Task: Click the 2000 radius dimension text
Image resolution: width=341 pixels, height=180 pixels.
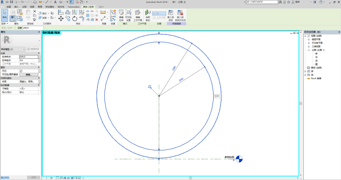Action: pyautogui.click(x=181, y=80)
